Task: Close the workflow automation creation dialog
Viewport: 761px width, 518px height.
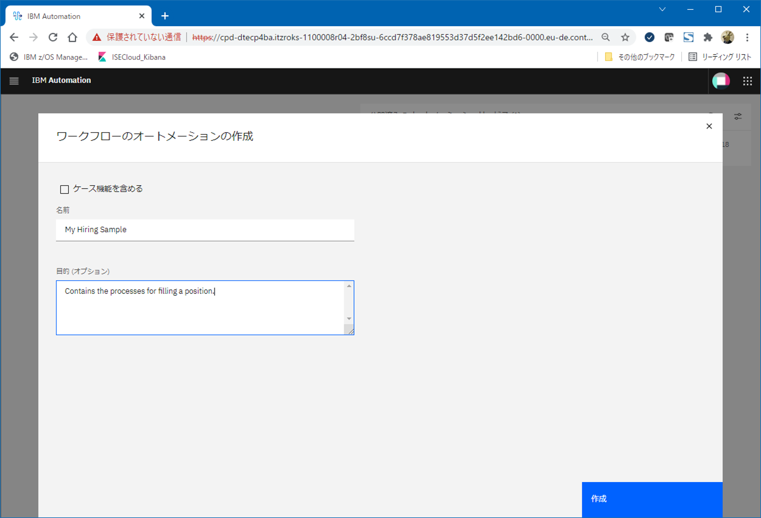Action: click(709, 126)
